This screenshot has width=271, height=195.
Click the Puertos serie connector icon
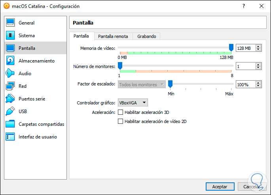click(10, 98)
